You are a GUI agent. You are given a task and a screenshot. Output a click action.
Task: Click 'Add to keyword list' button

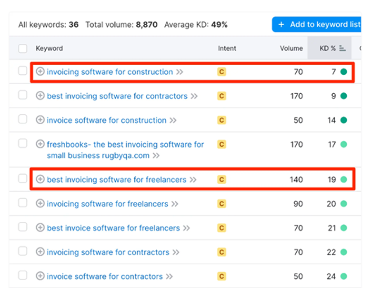coord(317,24)
